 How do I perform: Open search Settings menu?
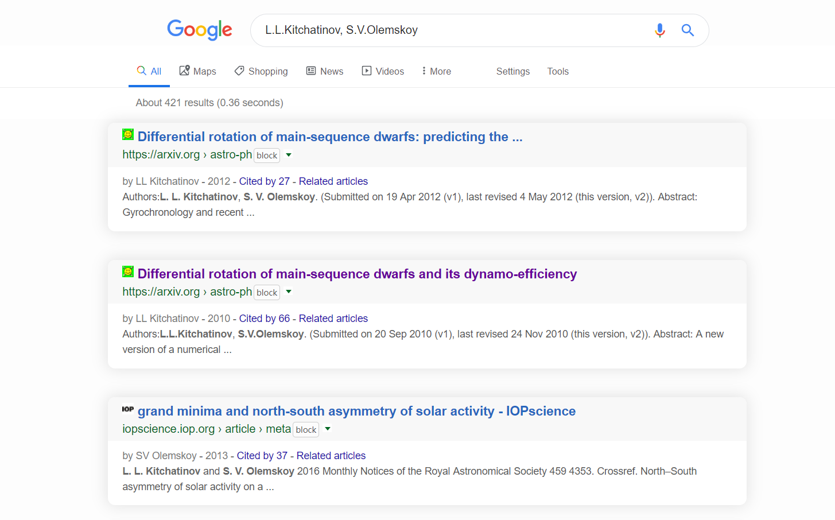coord(512,71)
